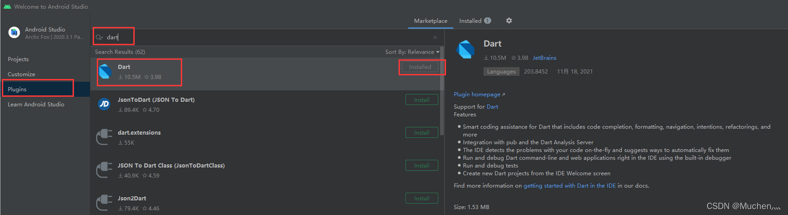The height and width of the screenshot is (215, 788).
Task: Click the JSON To Dart Class plug icon
Action: tap(105, 170)
